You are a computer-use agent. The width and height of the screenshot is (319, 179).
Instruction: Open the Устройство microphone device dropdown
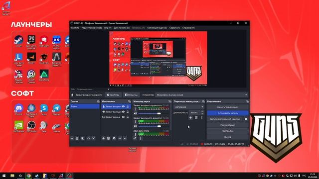[202, 95]
